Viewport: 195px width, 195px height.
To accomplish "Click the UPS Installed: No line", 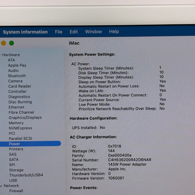I will 89,127.
